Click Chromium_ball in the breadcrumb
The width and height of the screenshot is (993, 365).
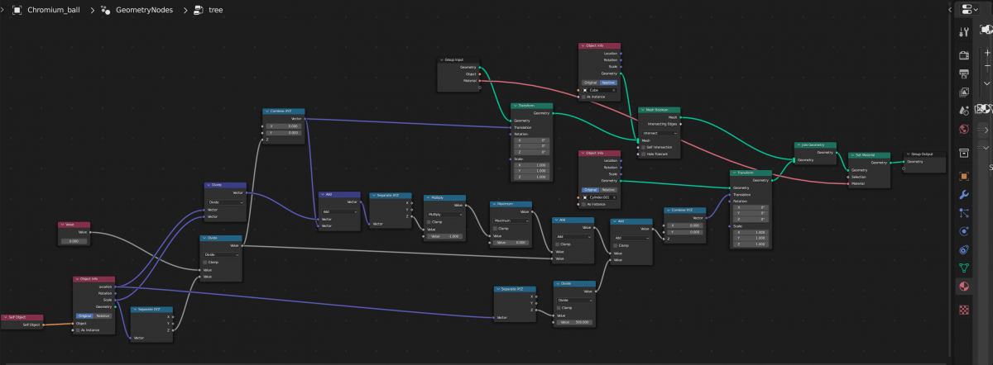point(55,11)
